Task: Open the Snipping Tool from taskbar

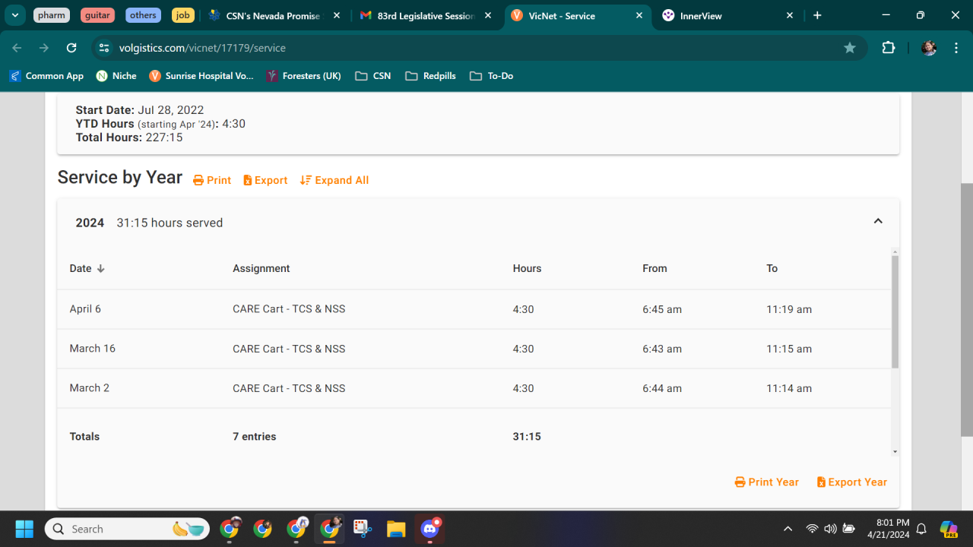Action: tap(362, 529)
